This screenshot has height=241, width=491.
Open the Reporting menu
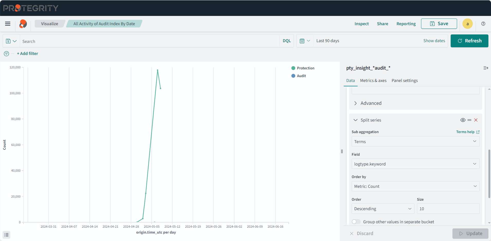click(406, 24)
